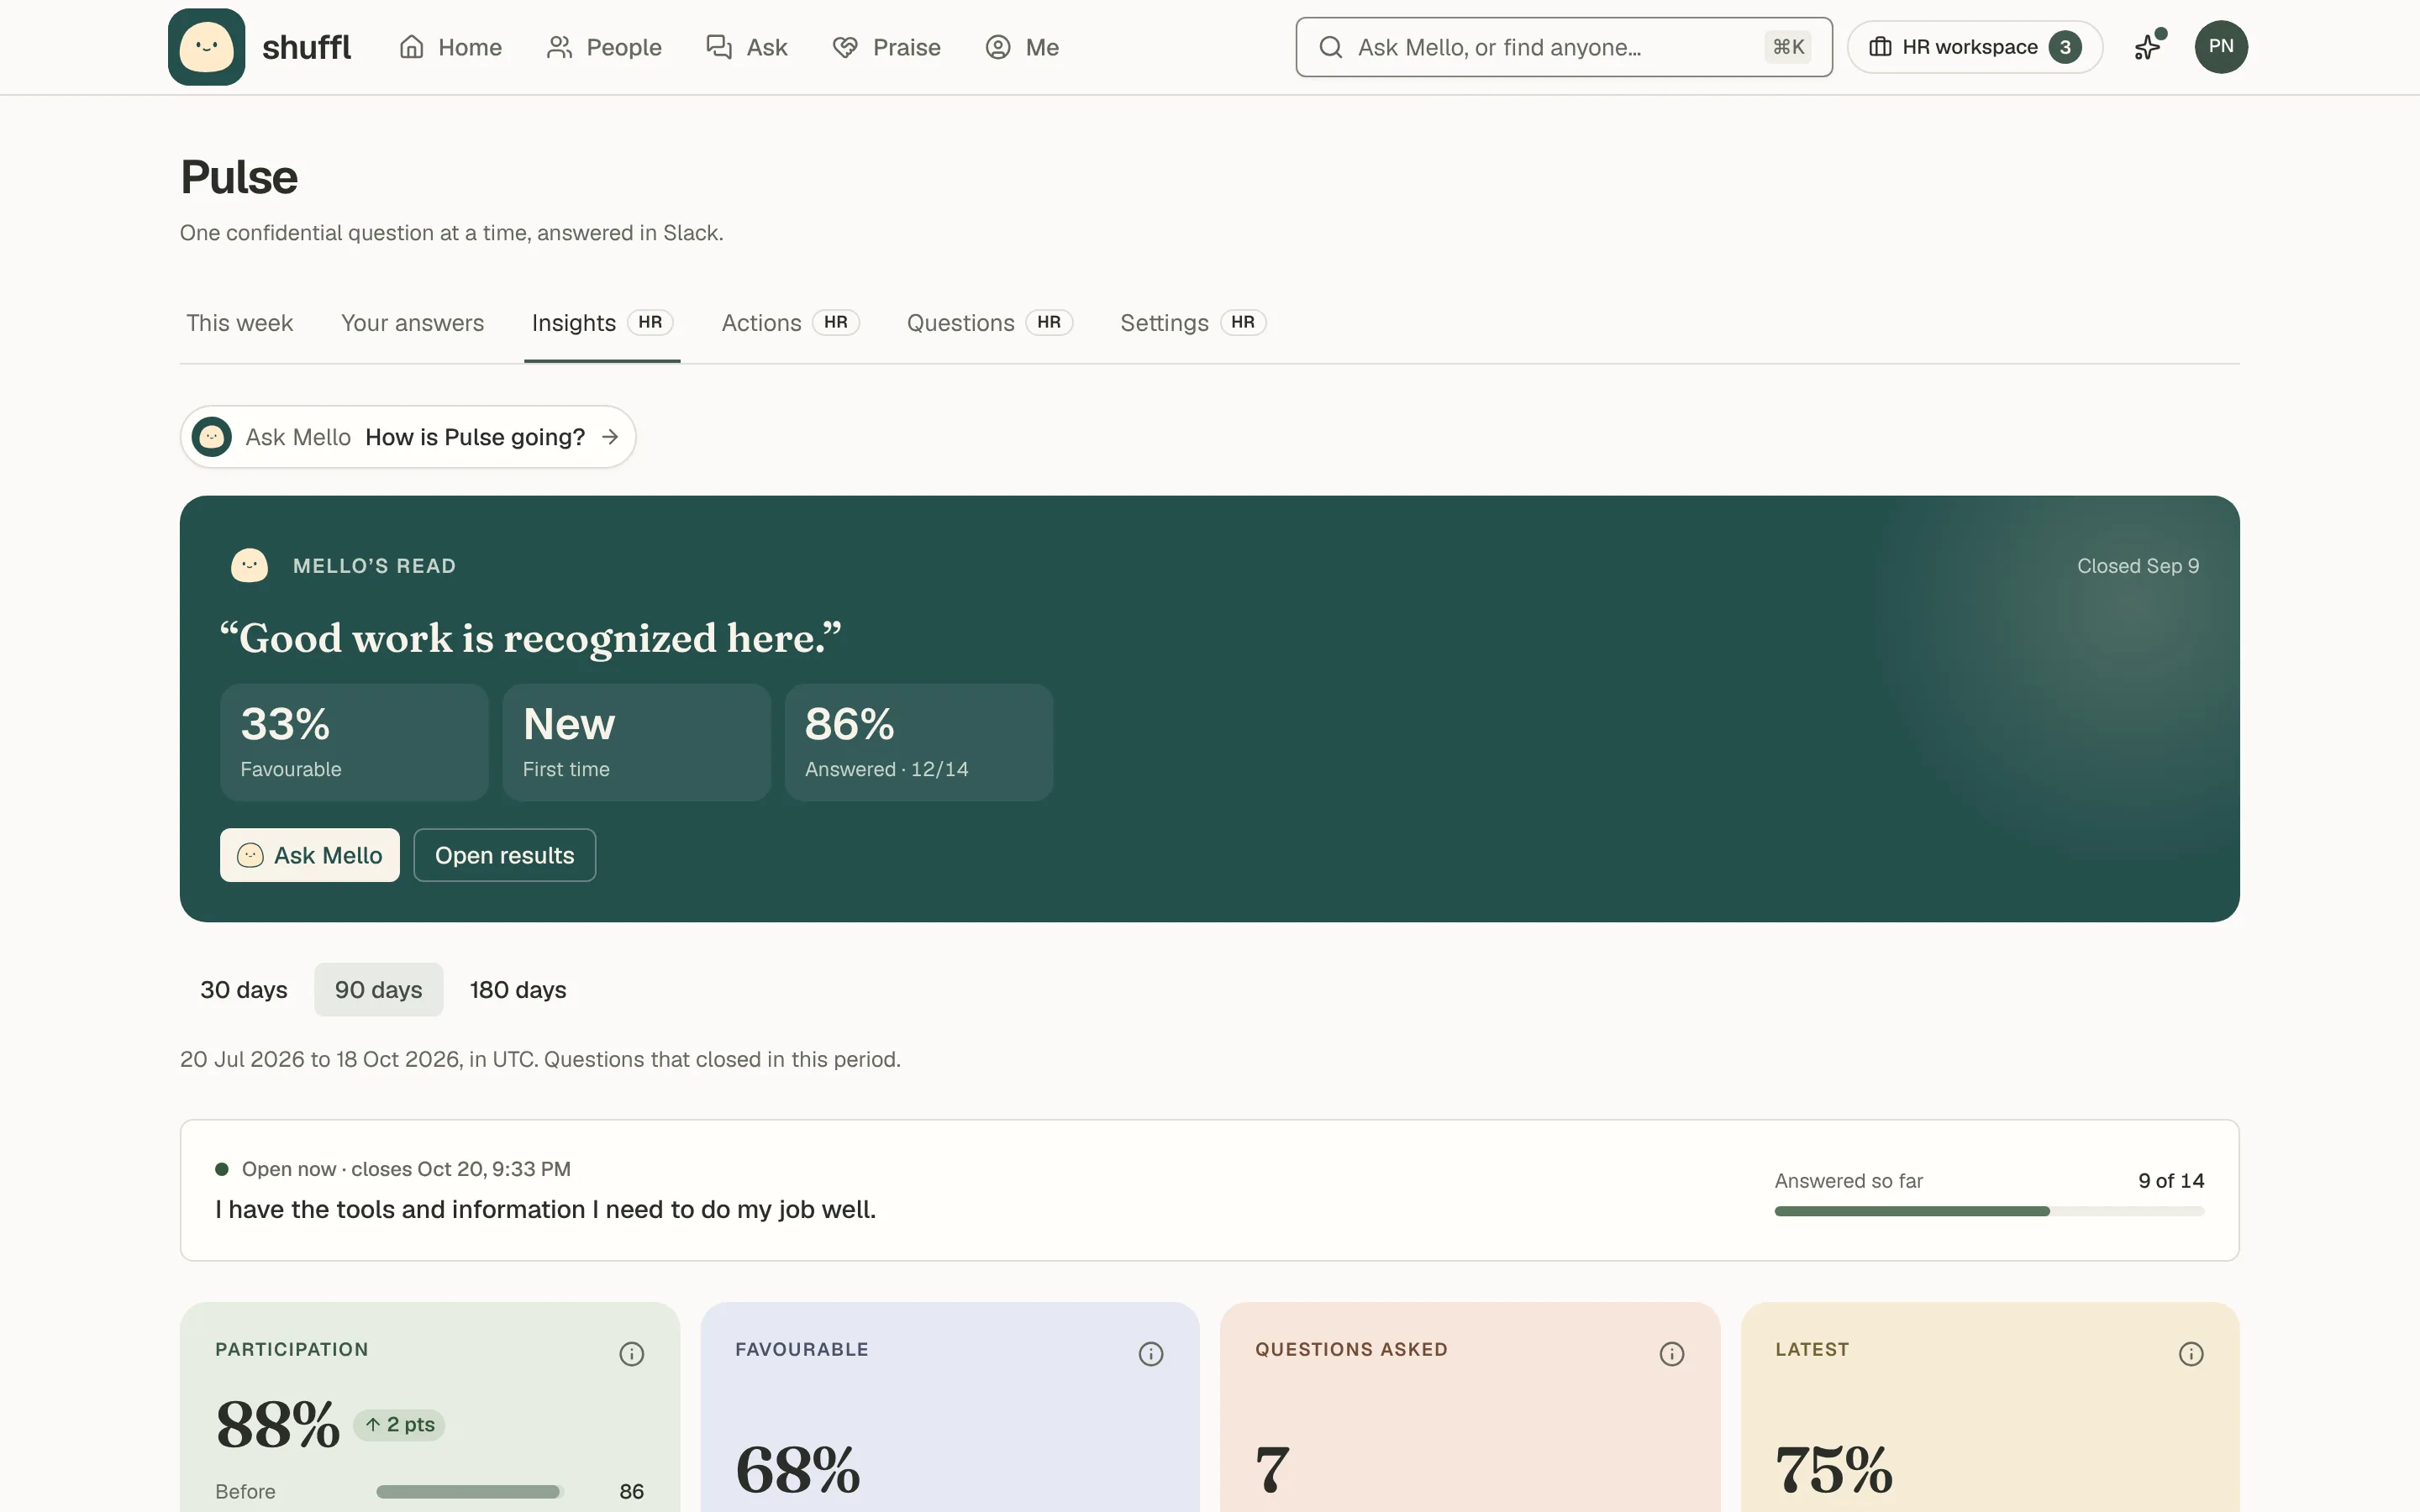Click the shuffl mascot logo
Screen dimensions: 2420x1512
[206, 47]
